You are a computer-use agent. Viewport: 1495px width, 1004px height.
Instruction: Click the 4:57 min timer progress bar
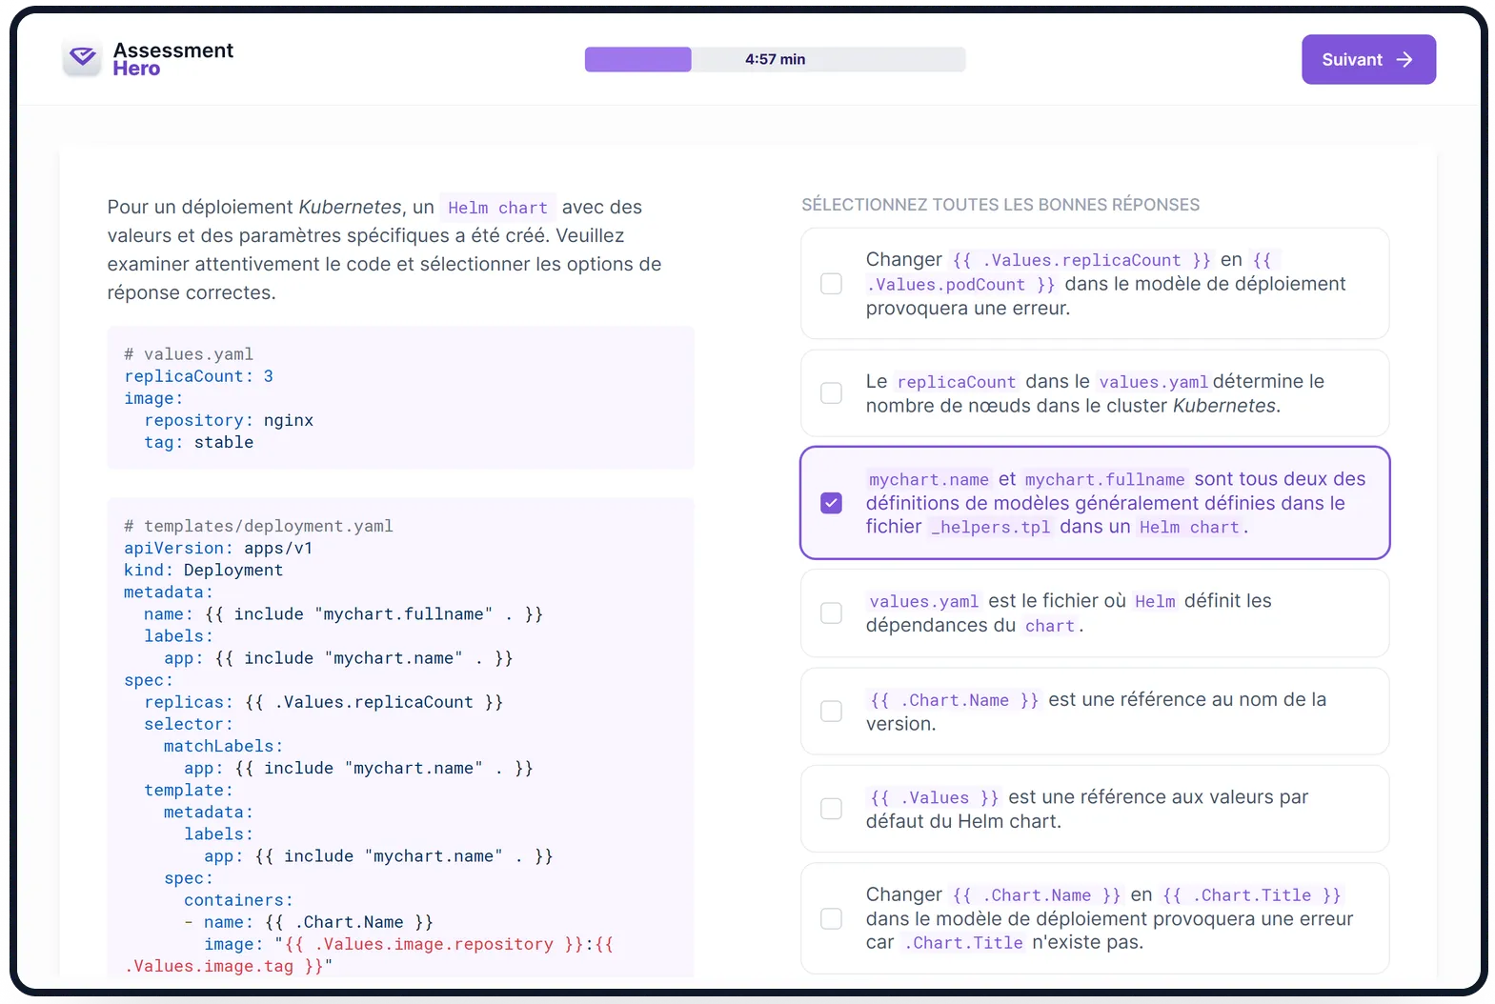point(775,60)
